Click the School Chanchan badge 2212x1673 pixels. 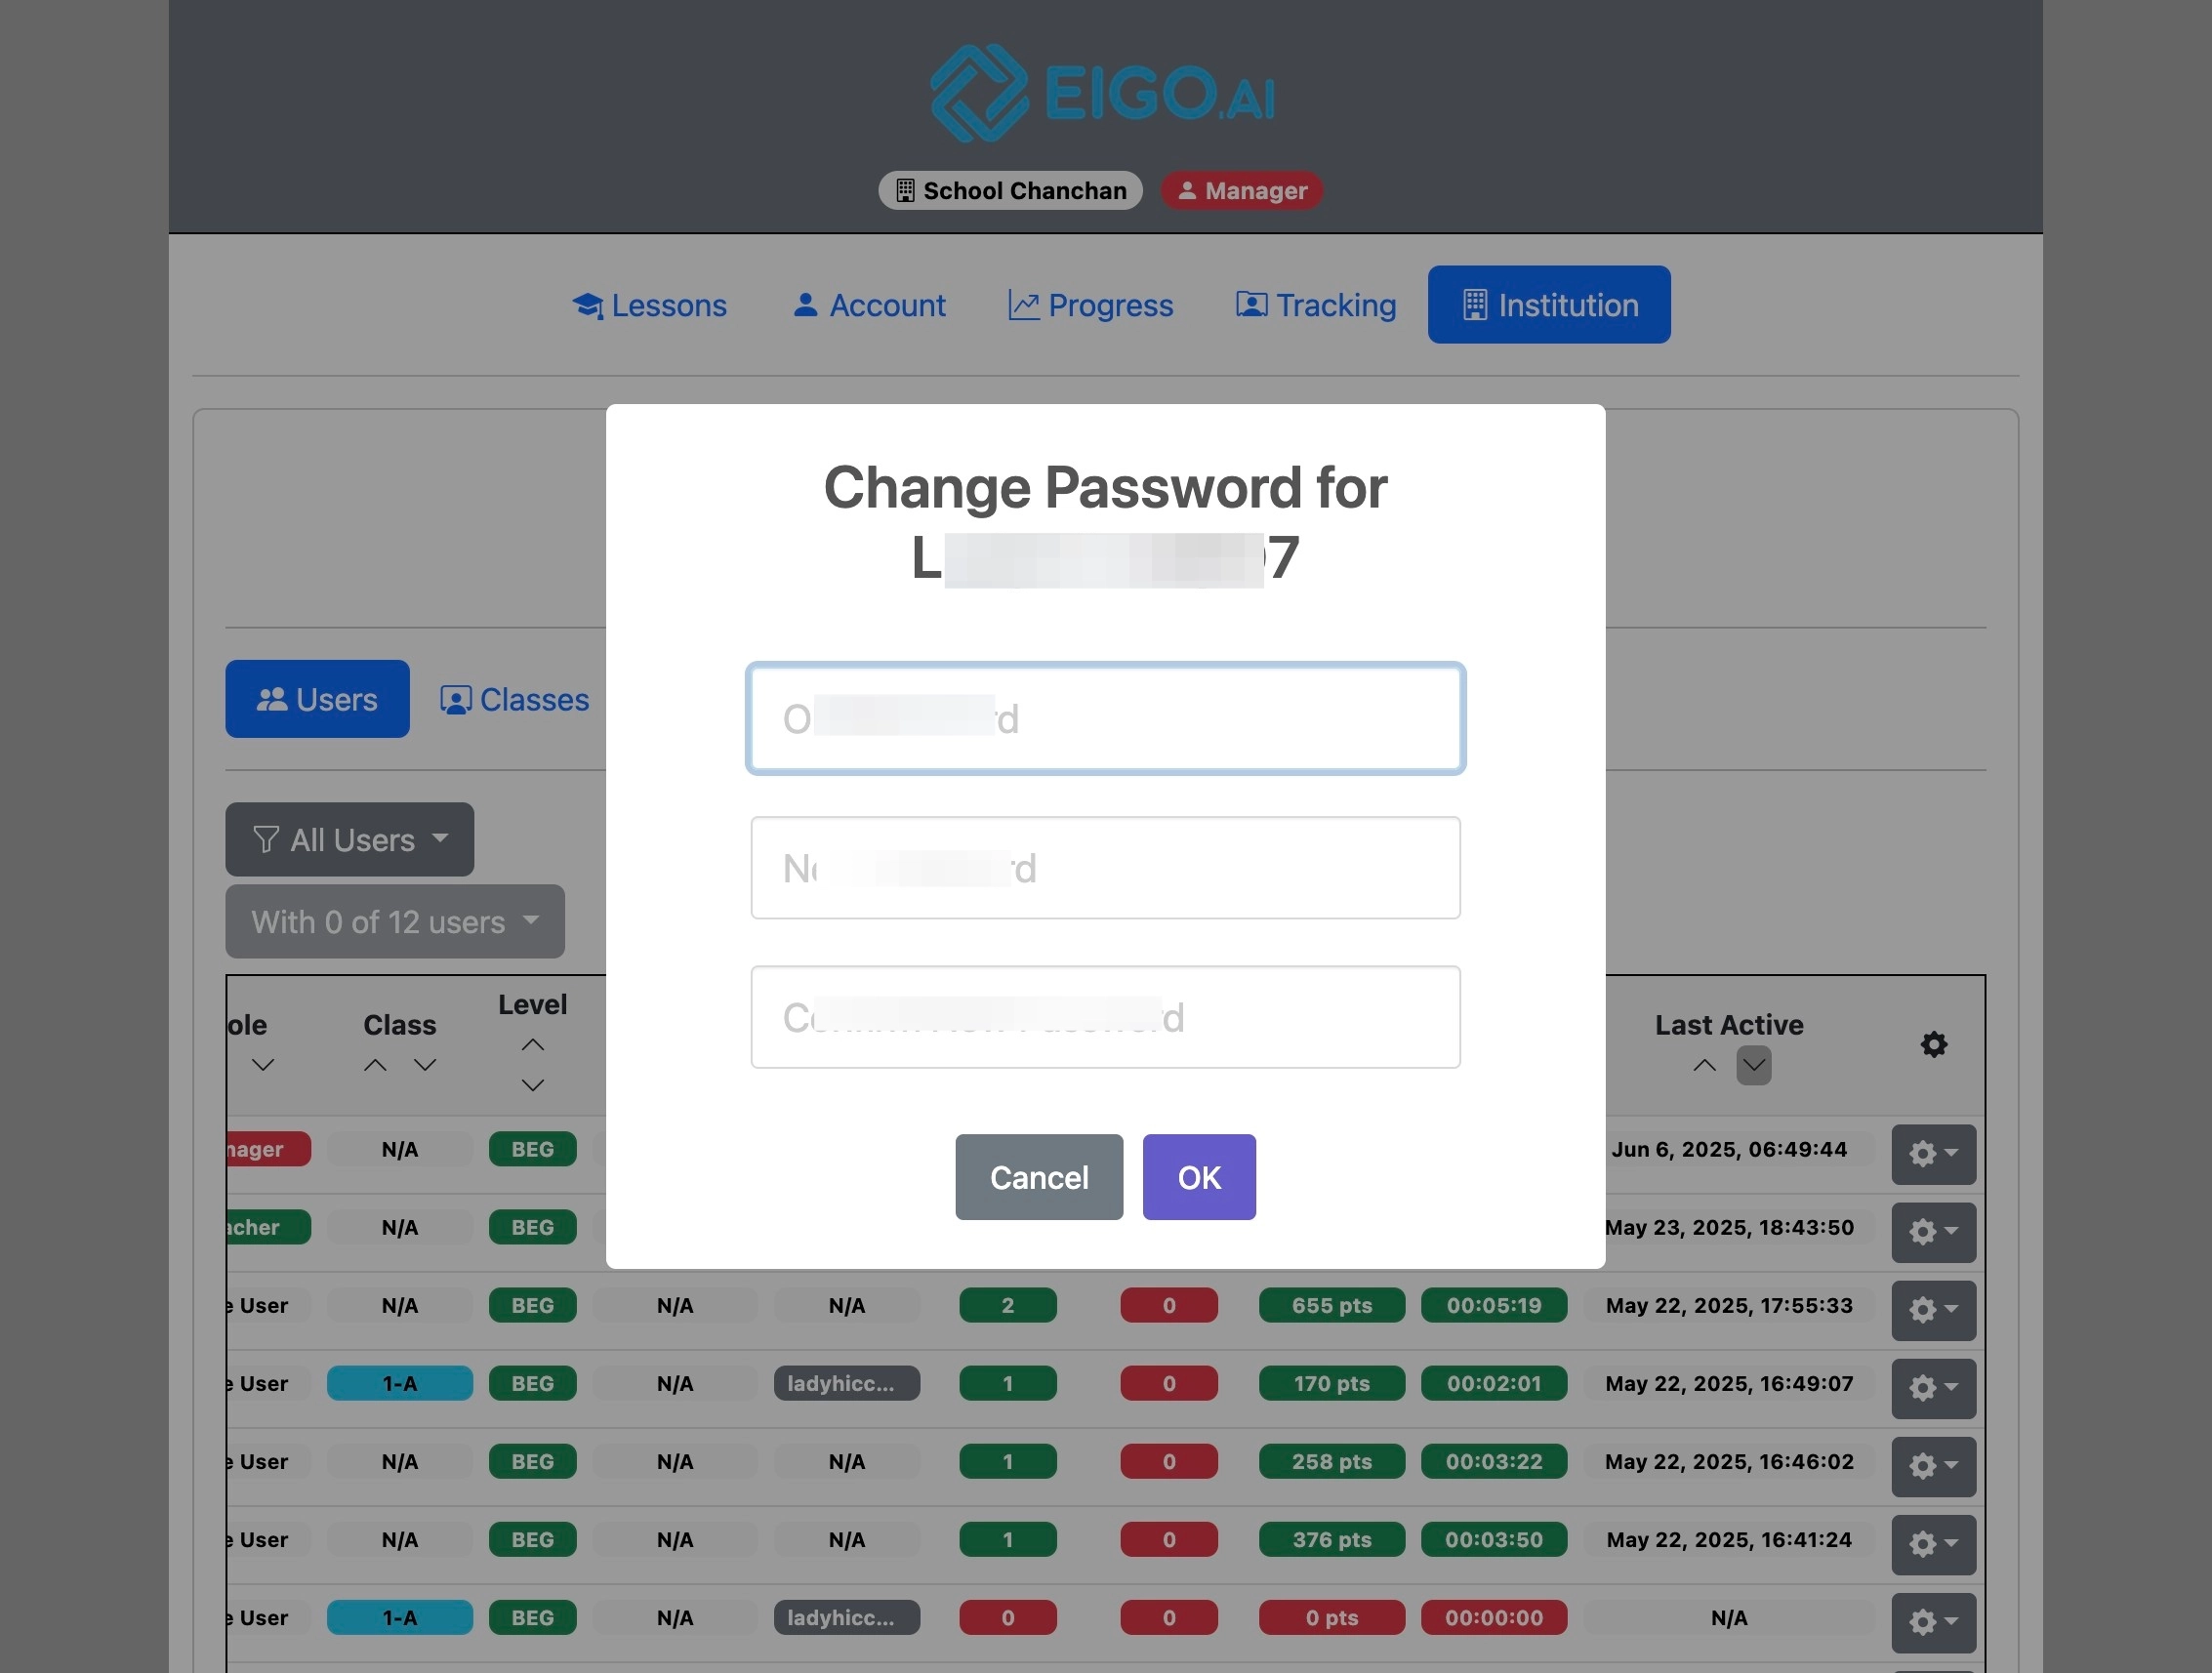[x=1010, y=190]
